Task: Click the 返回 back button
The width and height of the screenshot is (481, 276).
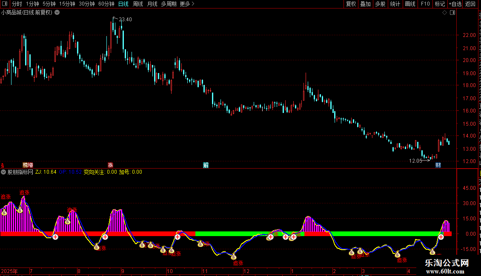Action: pos(470,4)
